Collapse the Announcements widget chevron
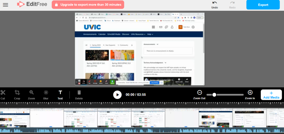 click(158, 44)
